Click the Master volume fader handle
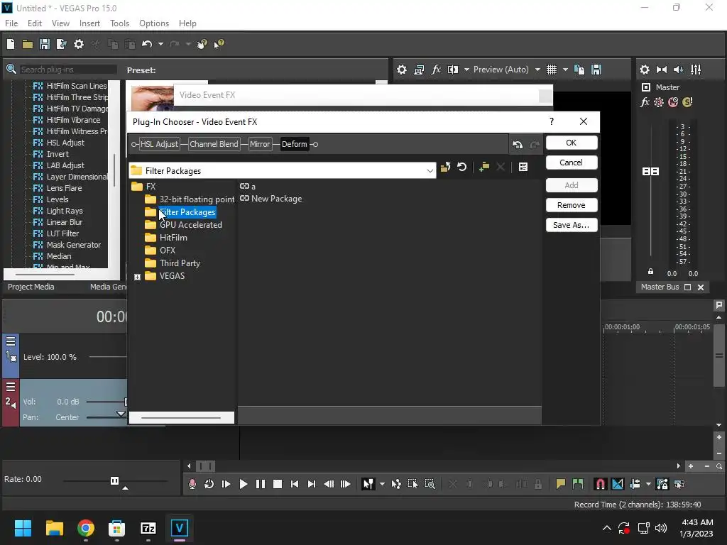Screen dimensions: 727x545 tap(650, 172)
